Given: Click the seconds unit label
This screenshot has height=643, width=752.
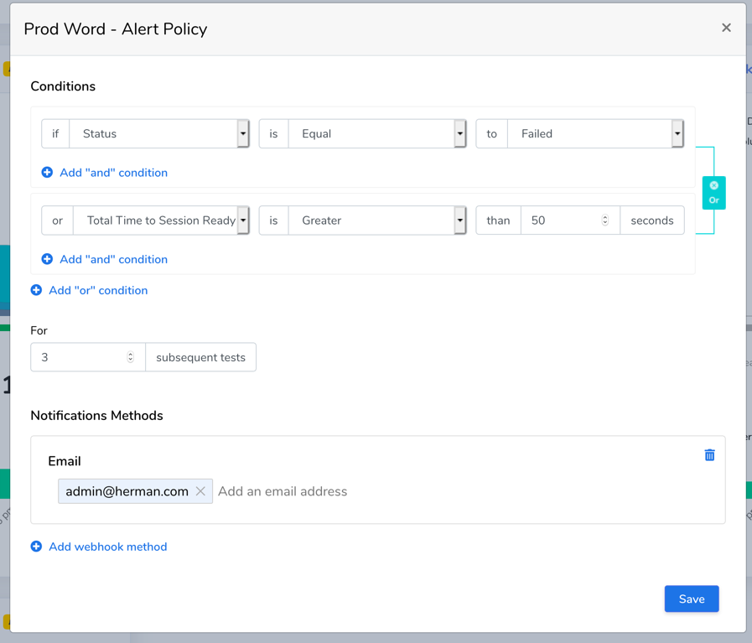Looking at the screenshot, I should [x=651, y=220].
